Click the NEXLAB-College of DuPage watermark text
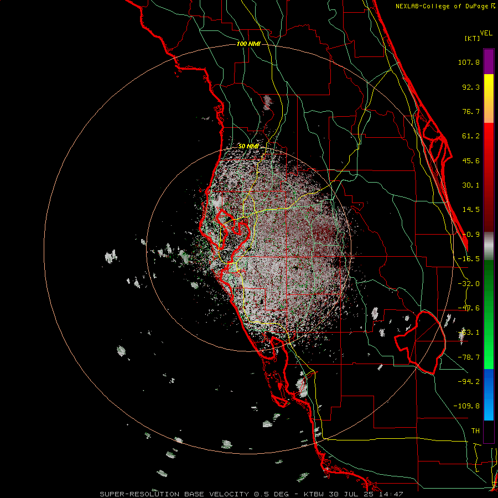 pyautogui.click(x=445, y=6)
